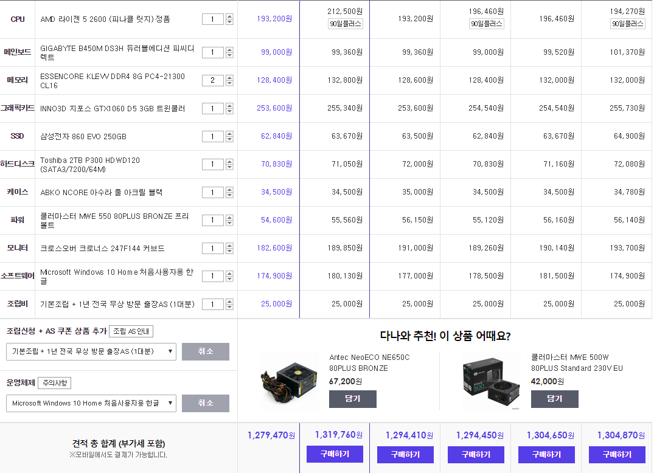654x473 pixels.
Task: Click the 90일플러스 badge under 212,500원
Action: (345, 24)
